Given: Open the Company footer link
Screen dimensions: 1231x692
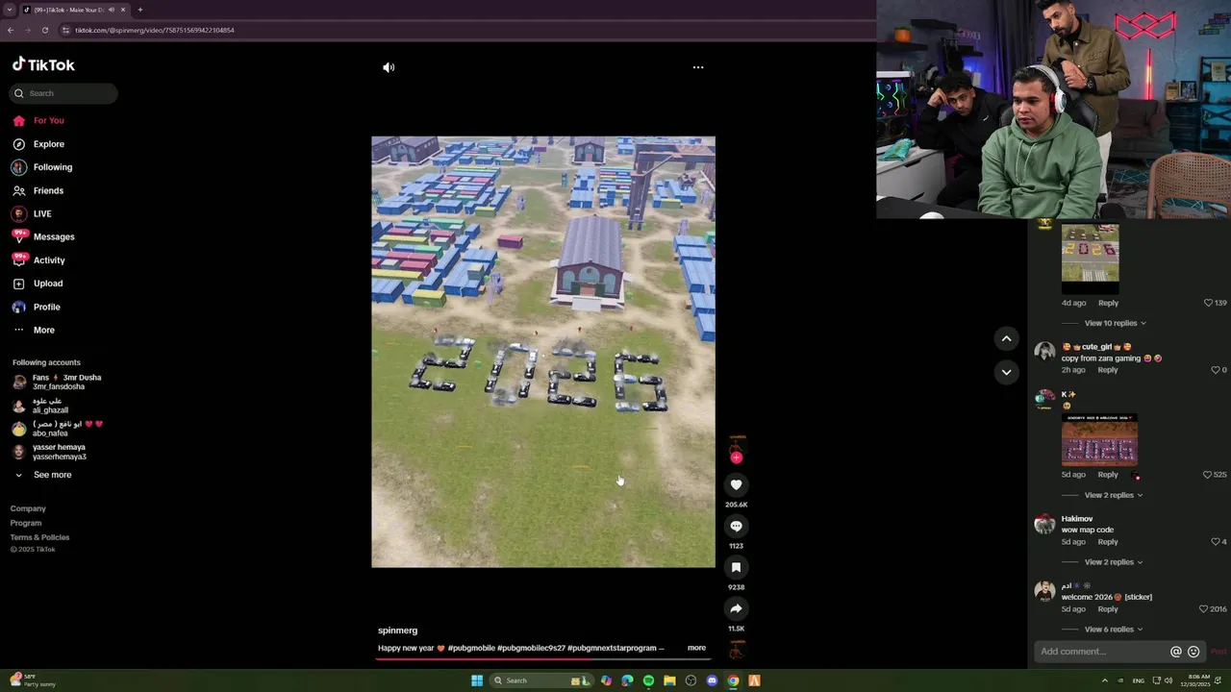Looking at the screenshot, I should 28,508.
